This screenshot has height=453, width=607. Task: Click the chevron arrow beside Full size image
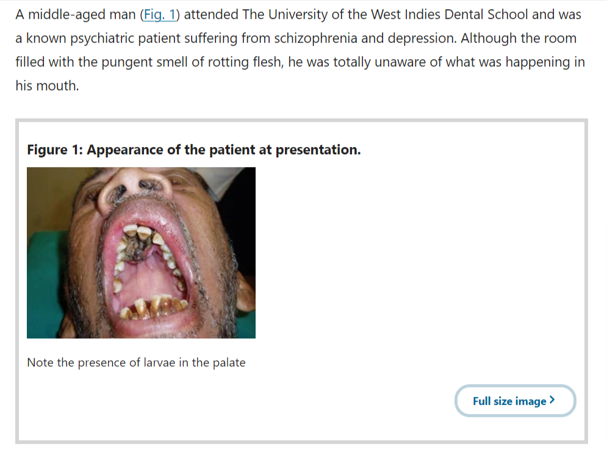click(553, 400)
